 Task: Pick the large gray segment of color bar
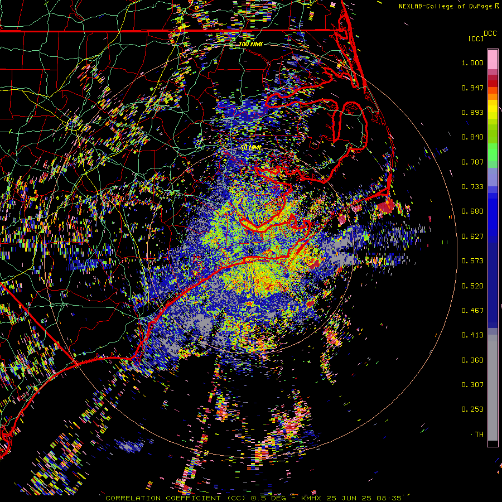(x=493, y=388)
